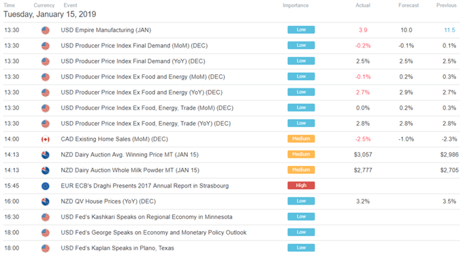Image resolution: width=463 pixels, height=255 pixels.
Task: Click the forecast value 10.0
Action: [406, 30]
